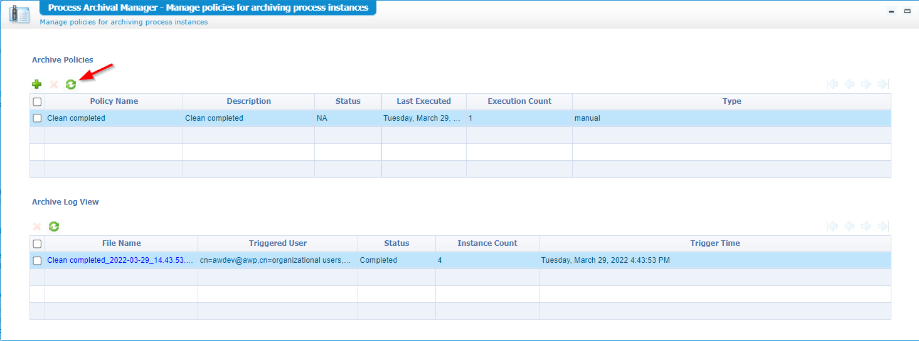
Task: Sort archive logs by Instance Count column
Action: tap(487, 243)
